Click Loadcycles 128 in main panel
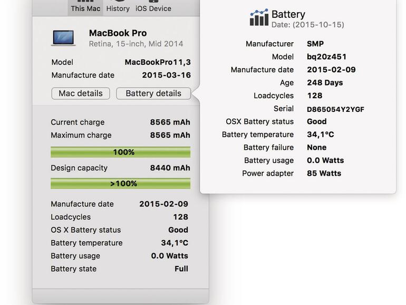This screenshot has width=406, height=305. (181, 217)
